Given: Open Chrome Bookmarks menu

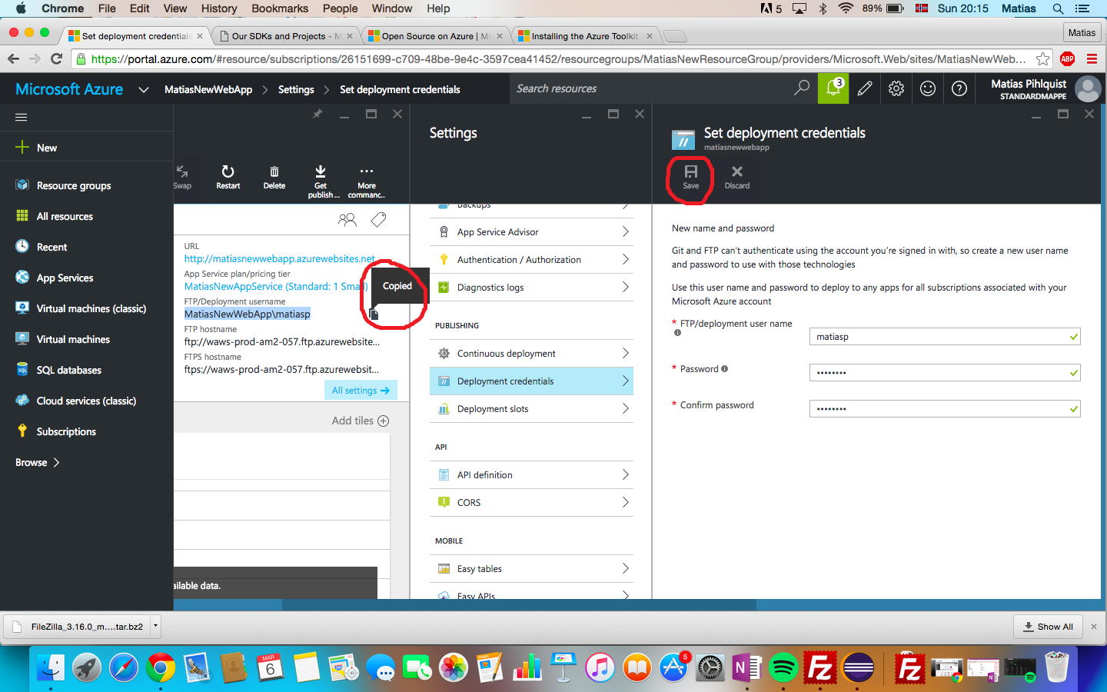Looking at the screenshot, I should 280,8.
